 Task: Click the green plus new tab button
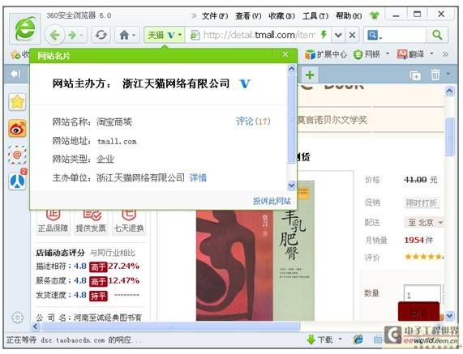[x=310, y=75]
